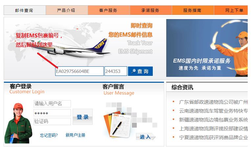Screen dimensions: 251x154
Task: Click the 进入 arrow button
Action: [x=146, y=137]
